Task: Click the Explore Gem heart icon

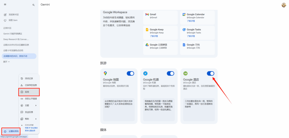Action: pyautogui.click(x=5, y=20)
